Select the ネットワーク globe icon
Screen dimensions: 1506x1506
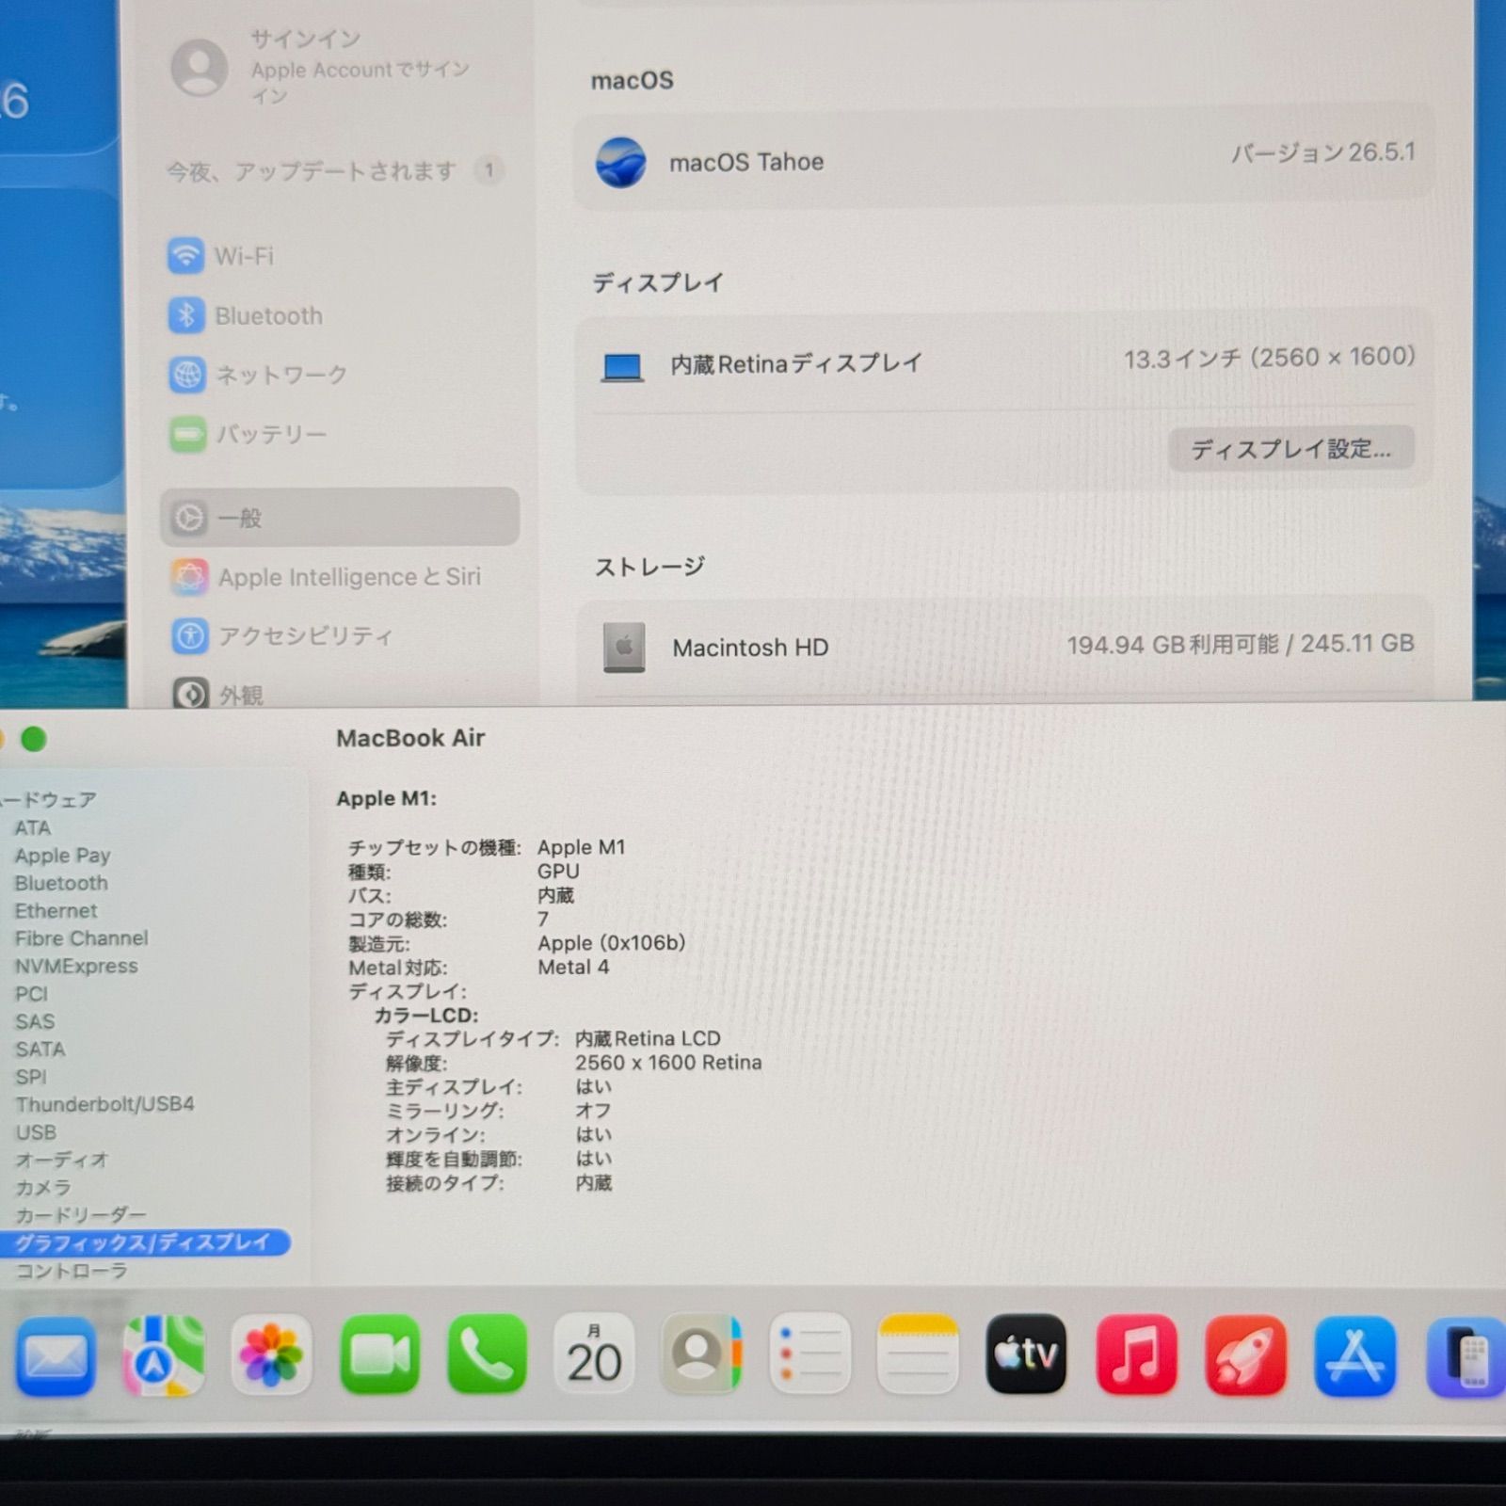(187, 375)
